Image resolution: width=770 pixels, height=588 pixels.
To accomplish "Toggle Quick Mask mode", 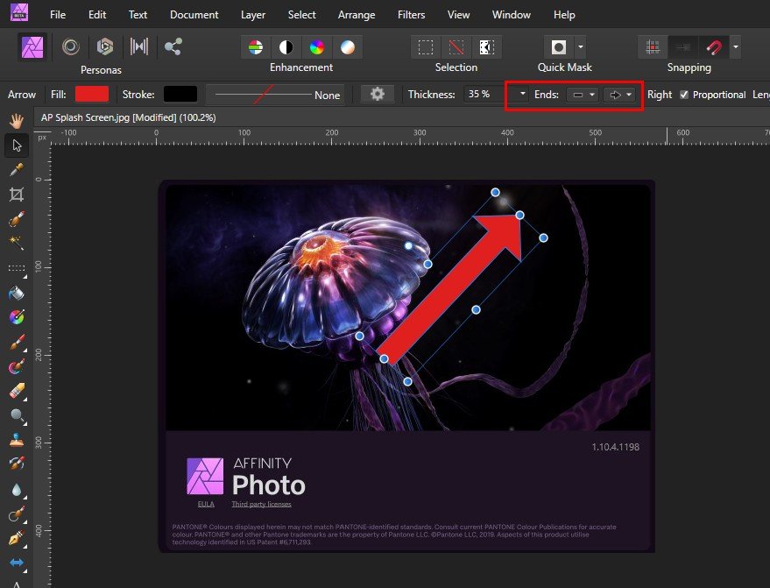I will [x=559, y=47].
